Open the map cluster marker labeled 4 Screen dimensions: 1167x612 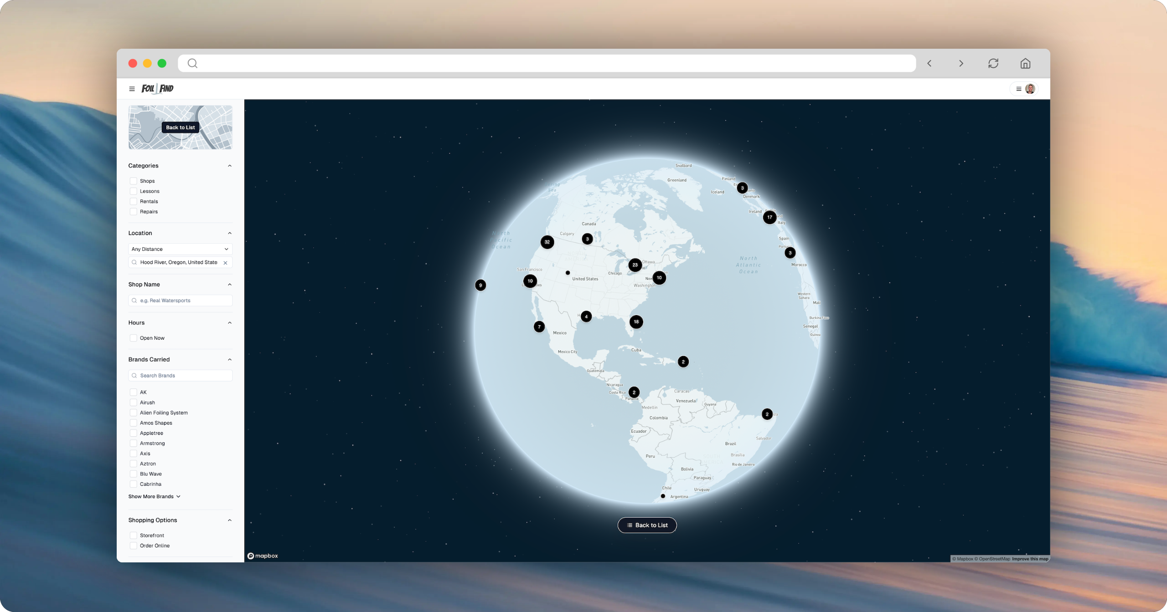[x=586, y=316]
